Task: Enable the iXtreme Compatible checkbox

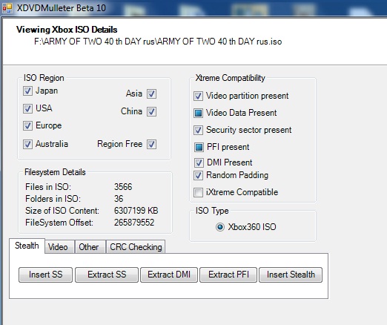Action: [198, 192]
